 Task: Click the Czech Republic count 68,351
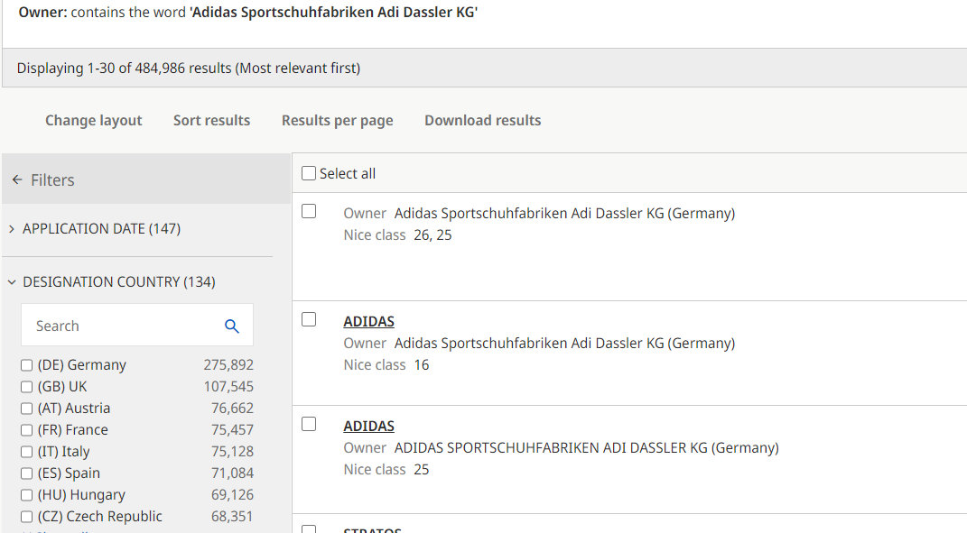click(x=232, y=516)
